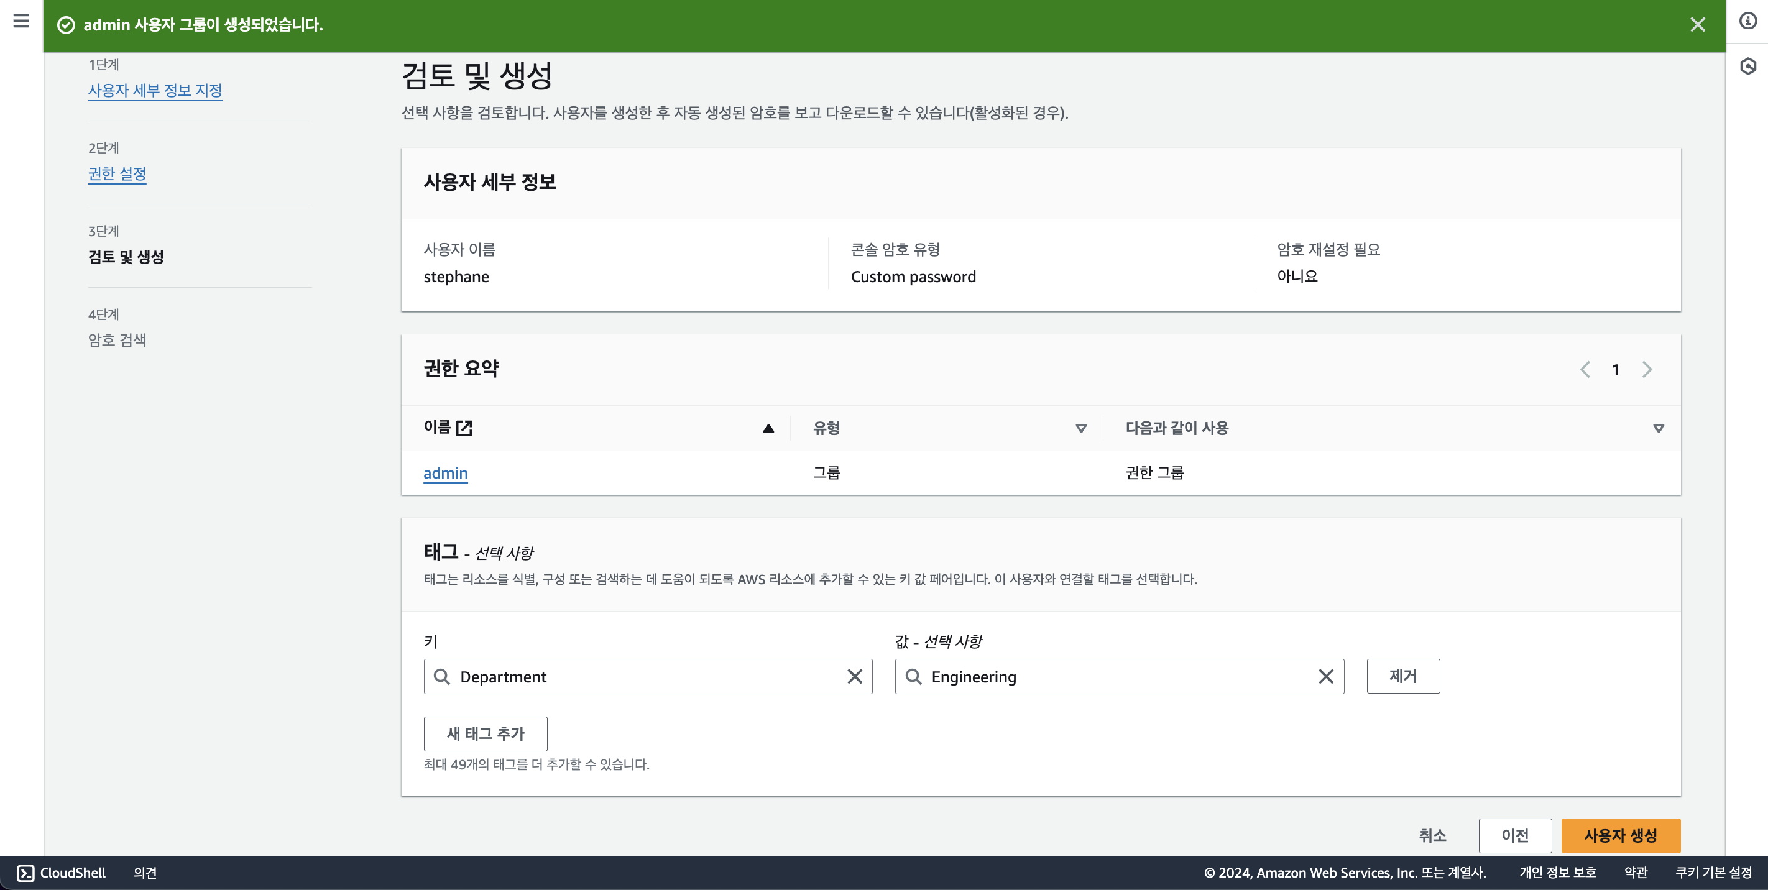Image resolution: width=1768 pixels, height=890 pixels.
Task: Sort by 다음과 같이 사용 column arrow
Action: pyautogui.click(x=1658, y=429)
